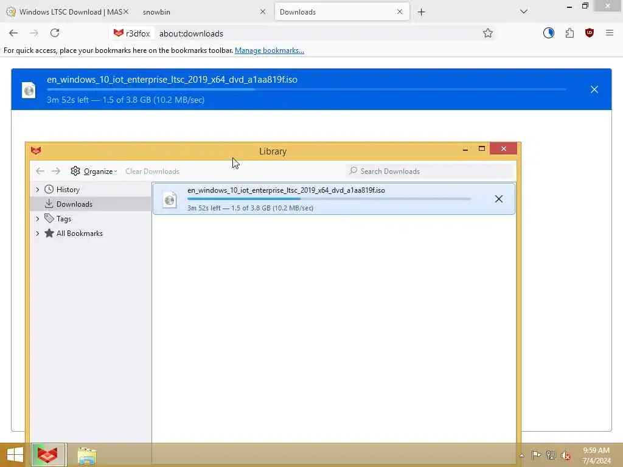The image size is (623, 467).
Task: Click the Organize gear icon in Library
Action: [75, 171]
